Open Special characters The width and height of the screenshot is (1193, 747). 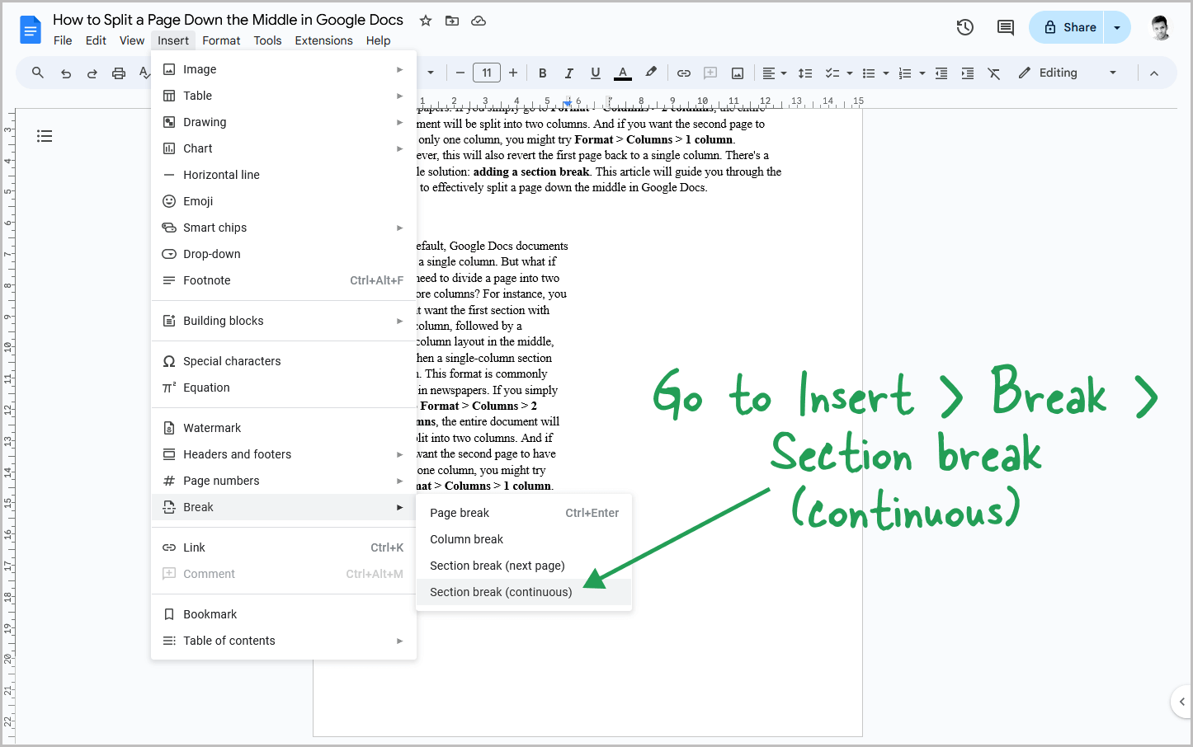tap(284, 361)
